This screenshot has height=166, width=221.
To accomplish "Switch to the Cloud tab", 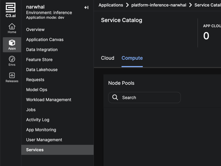I will 107,58.
